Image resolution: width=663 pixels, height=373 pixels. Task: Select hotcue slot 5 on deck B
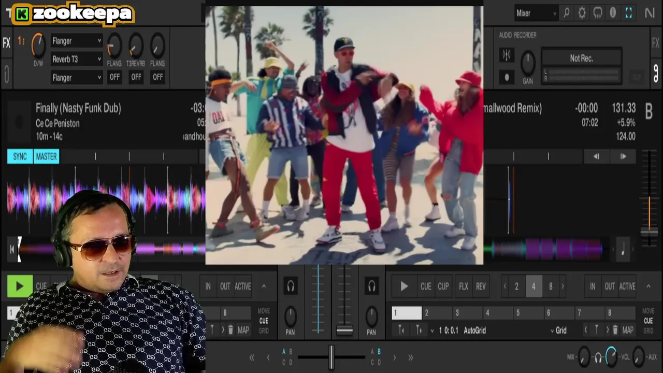point(529,313)
